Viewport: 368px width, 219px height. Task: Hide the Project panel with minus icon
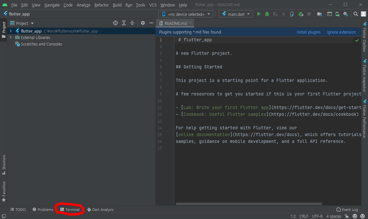pyautogui.click(x=151, y=23)
